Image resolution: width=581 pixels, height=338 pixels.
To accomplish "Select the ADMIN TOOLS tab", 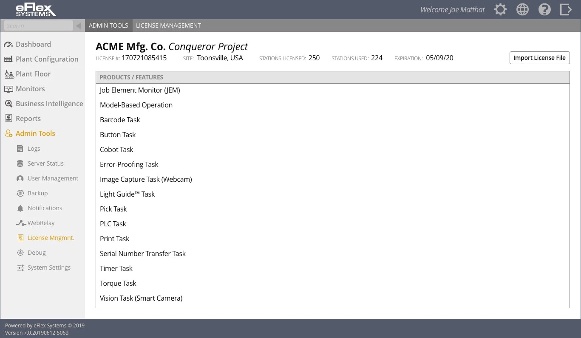I will (x=108, y=25).
